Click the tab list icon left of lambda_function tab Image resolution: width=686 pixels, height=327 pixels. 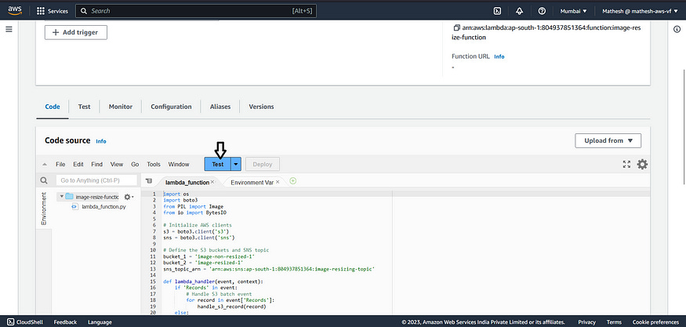tap(149, 181)
